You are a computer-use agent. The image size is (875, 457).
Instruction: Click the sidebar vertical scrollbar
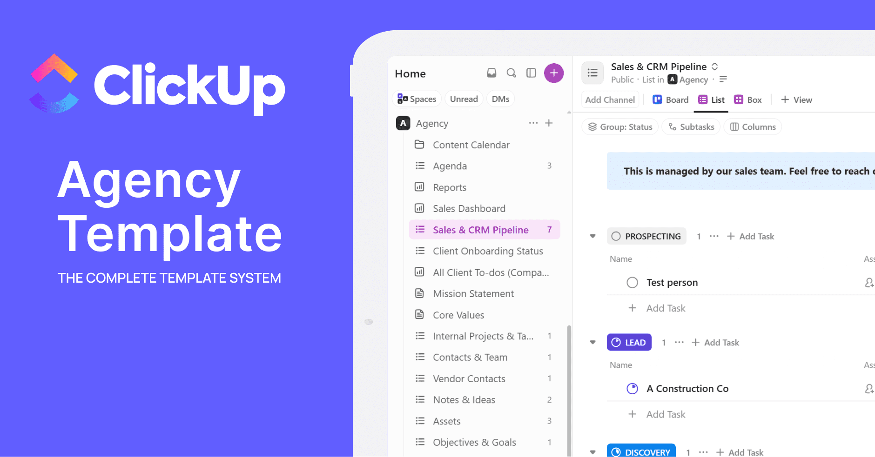[569, 391]
